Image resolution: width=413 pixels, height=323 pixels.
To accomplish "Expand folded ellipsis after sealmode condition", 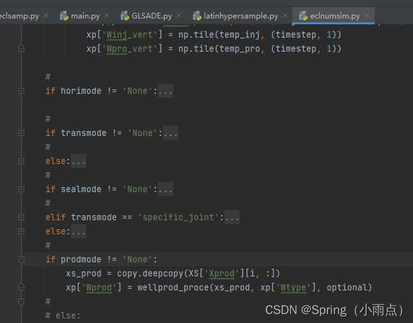I will click(x=166, y=190).
